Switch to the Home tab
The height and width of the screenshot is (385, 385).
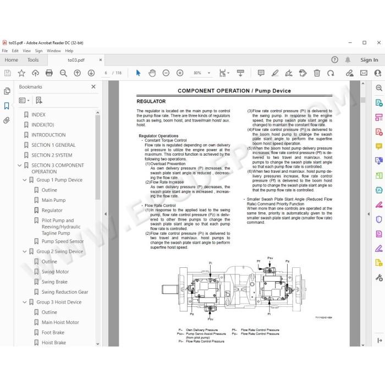coord(12,60)
